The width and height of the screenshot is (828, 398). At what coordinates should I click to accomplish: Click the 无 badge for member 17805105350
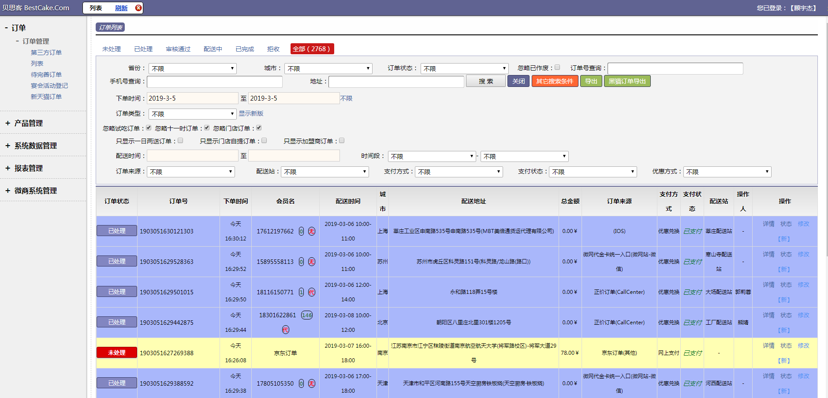[312, 383]
